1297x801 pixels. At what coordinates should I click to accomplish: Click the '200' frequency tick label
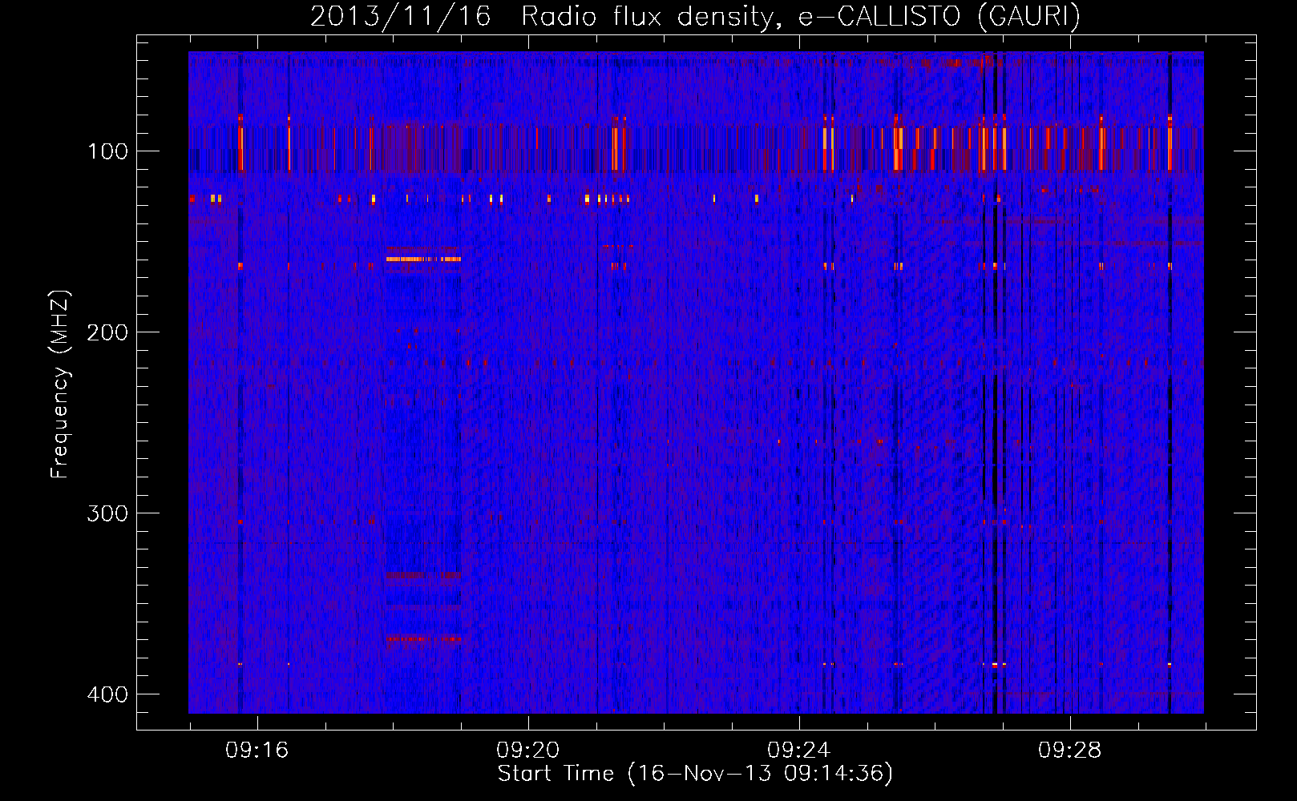(x=107, y=332)
